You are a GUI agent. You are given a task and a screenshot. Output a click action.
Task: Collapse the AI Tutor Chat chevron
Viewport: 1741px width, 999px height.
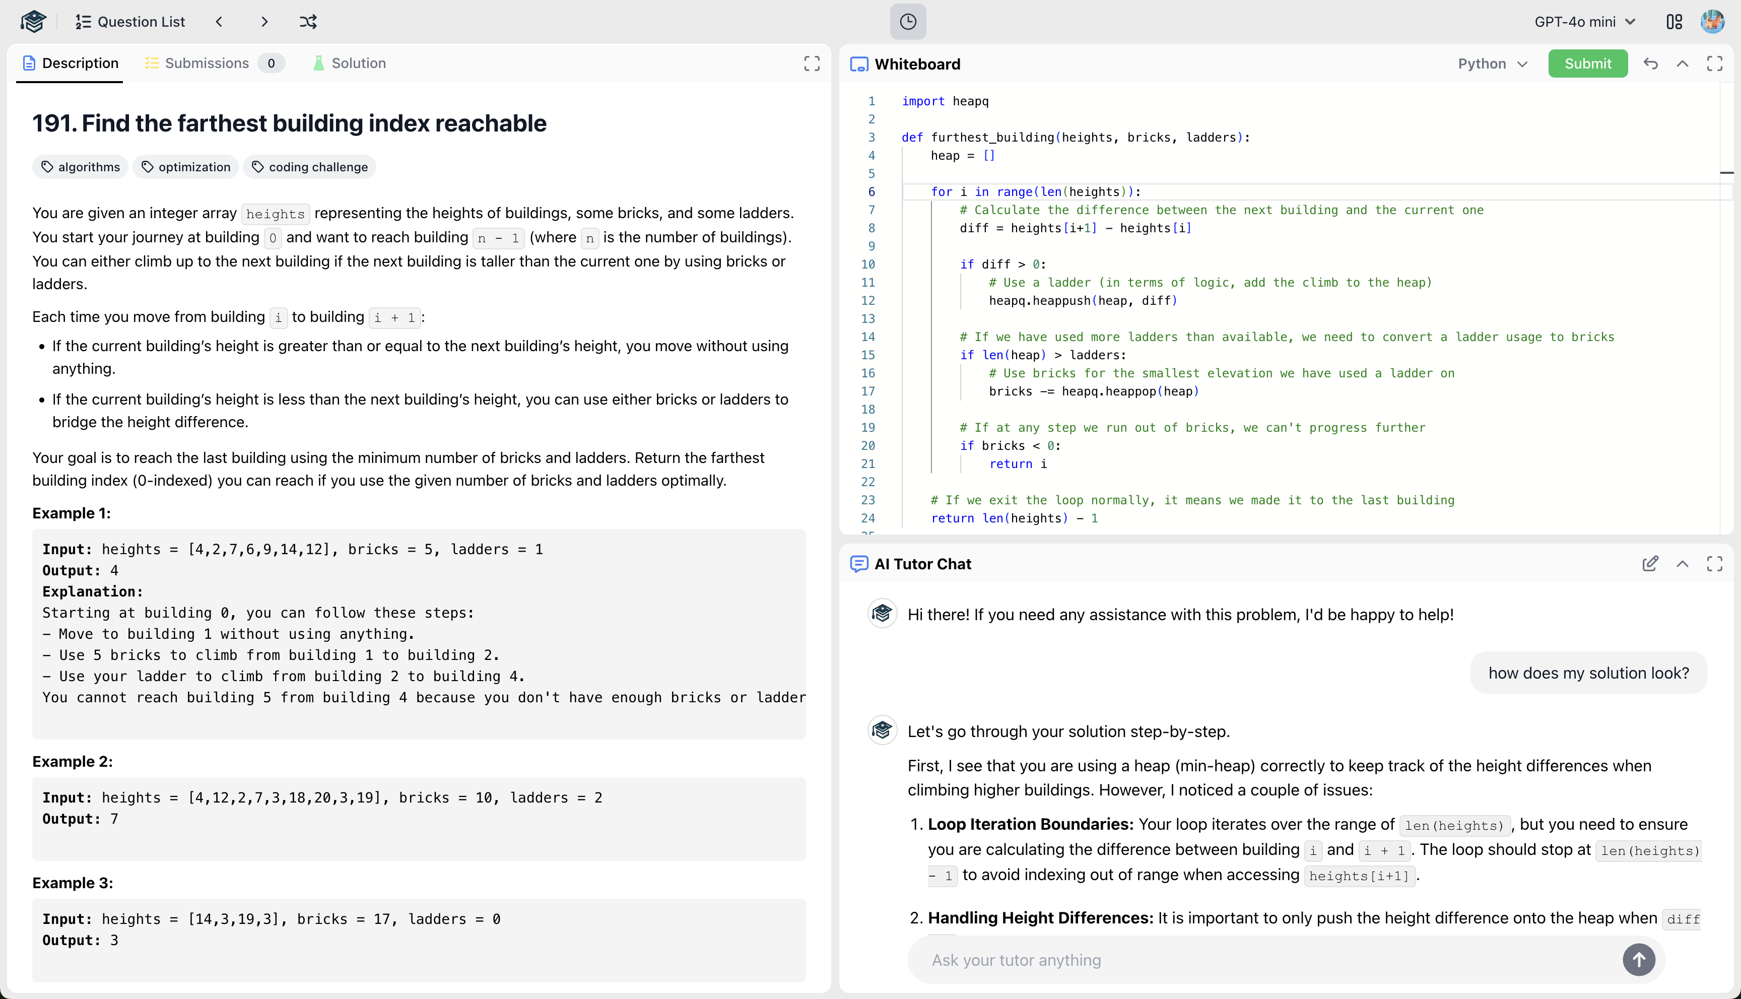click(x=1682, y=564)
